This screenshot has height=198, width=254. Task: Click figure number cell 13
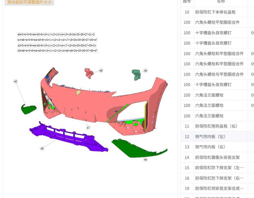[x=187, y=147]
